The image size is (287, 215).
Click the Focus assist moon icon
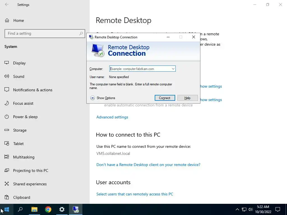7,103
